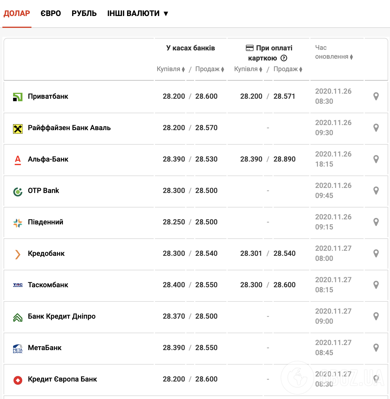Click the credit card icon in header
Viewport: 390px width, 399px height.
[250, 48]
